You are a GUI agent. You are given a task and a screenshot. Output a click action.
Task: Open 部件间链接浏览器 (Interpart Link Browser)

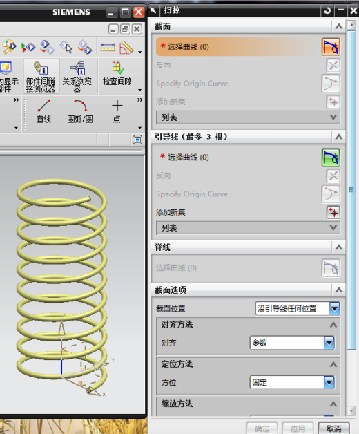point(41,77)
